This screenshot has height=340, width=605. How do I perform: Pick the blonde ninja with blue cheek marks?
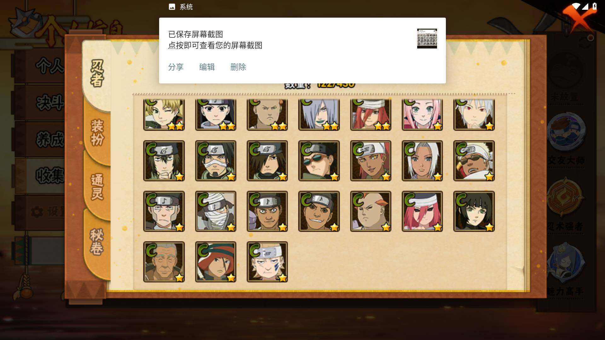tap(267, 262)
